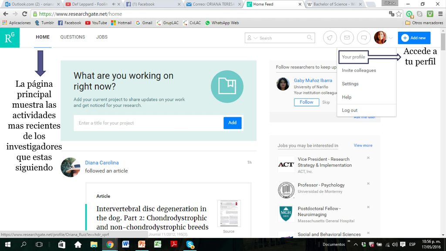Click the address bar URL
The height and width of the screenshot is (251, 446).
point(81,14)
